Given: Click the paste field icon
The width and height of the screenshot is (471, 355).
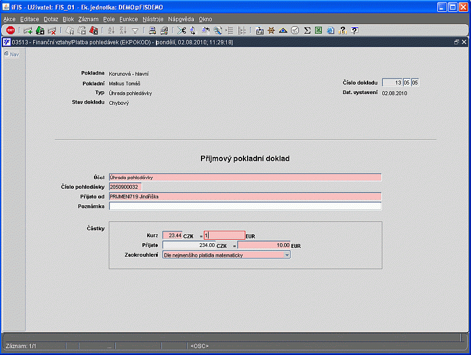Looking at the screenshot, I should coord(206,30).
